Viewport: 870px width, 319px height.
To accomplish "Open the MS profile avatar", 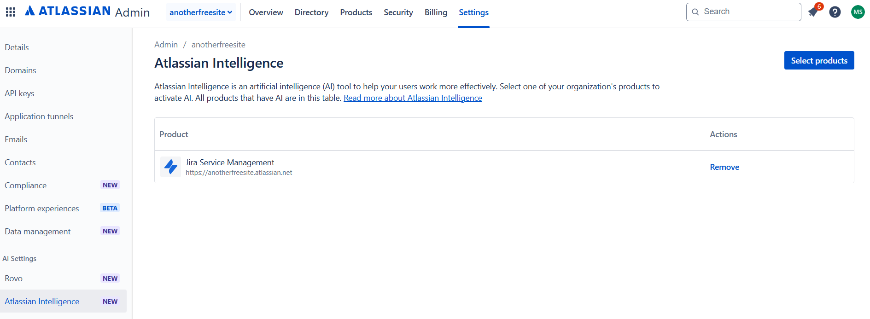I will 858,12.
